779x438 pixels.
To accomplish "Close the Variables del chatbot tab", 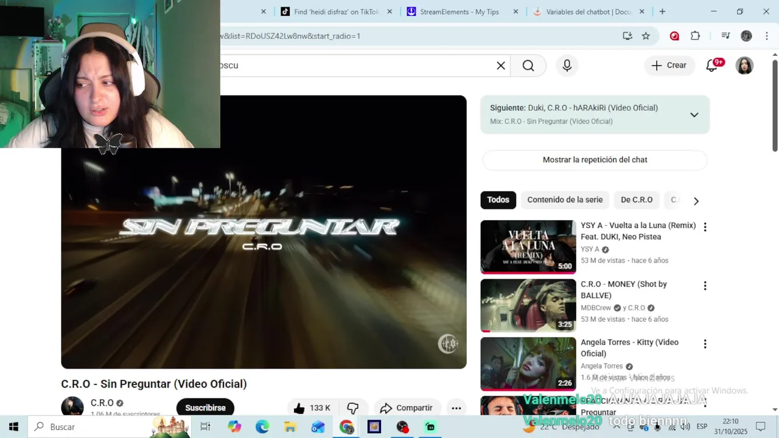I will [x=641, y=12].
